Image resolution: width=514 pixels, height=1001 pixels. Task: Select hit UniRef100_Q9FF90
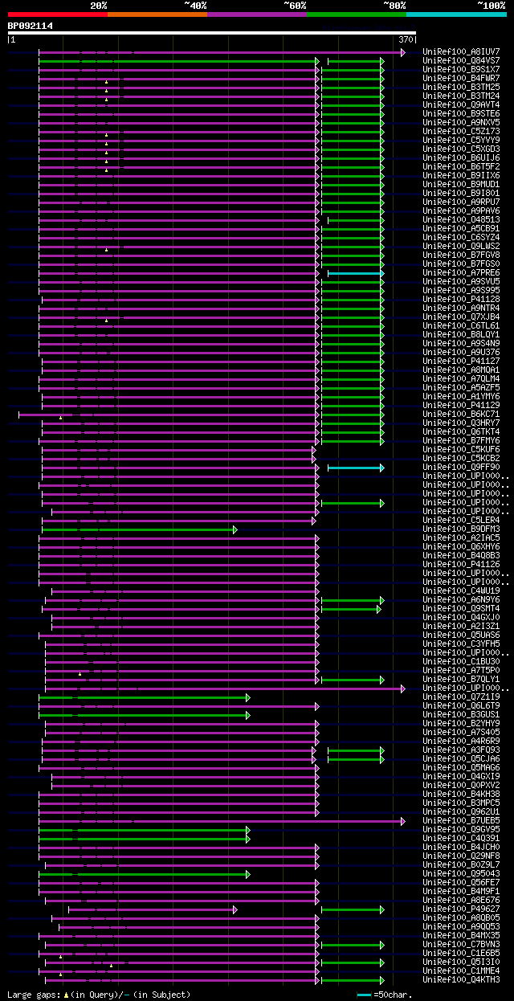coord(461,468)
